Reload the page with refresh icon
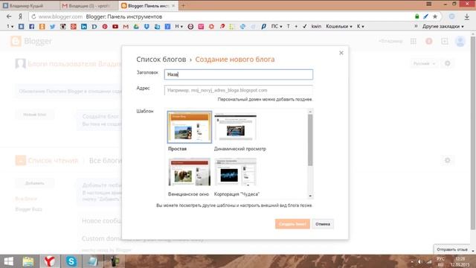 [x=33, y=16]
